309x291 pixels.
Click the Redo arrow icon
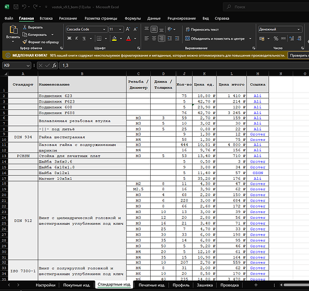tap(35, 7)
